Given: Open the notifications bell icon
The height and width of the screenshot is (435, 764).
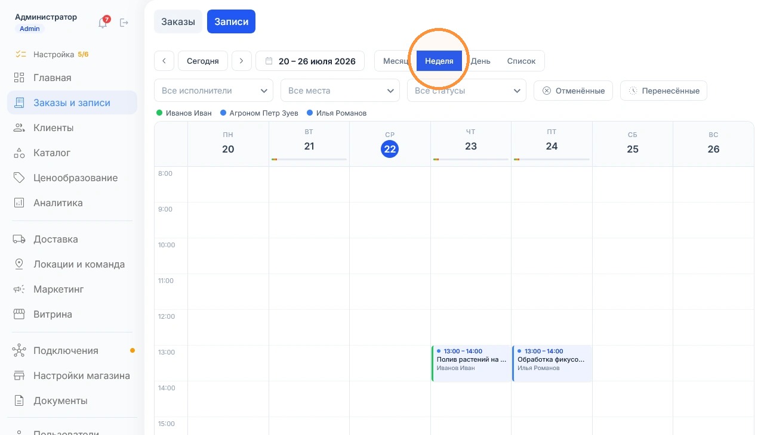Looking at the screenshot, I should [103, 23].
